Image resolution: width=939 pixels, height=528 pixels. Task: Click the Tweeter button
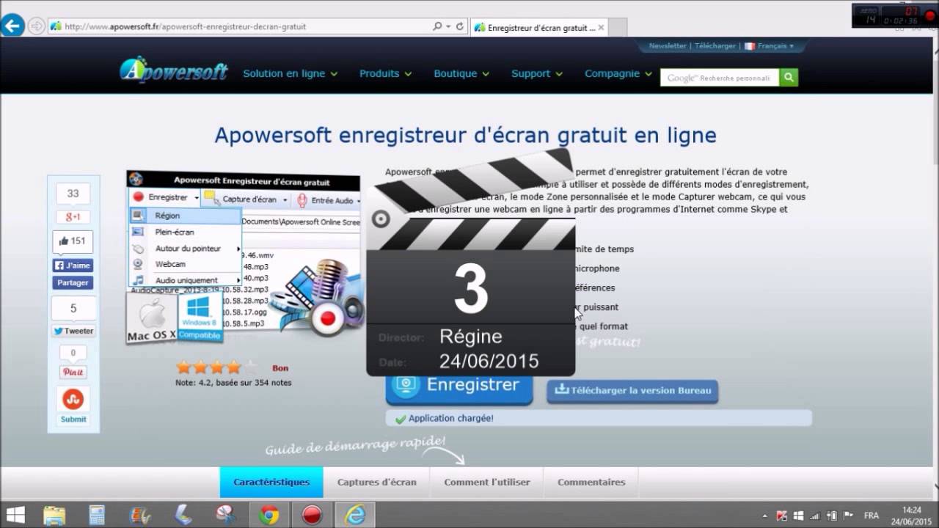pos(73,331)
